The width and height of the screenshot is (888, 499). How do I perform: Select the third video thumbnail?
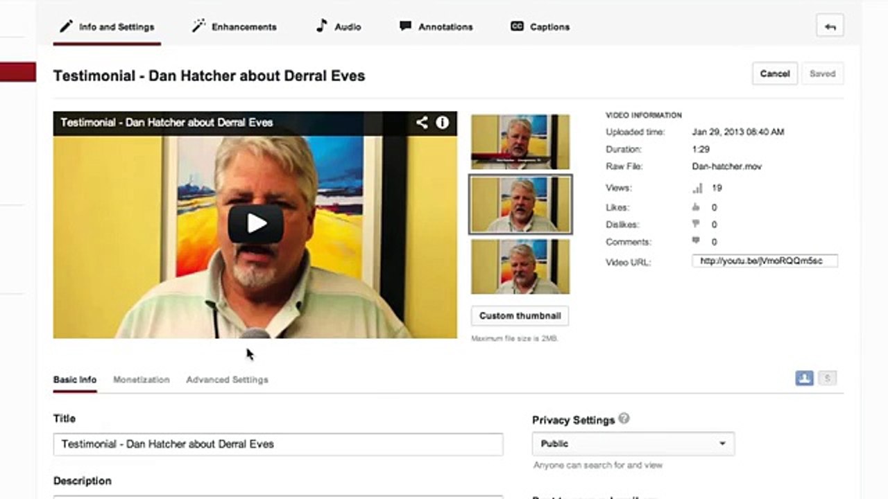[520, 267]
